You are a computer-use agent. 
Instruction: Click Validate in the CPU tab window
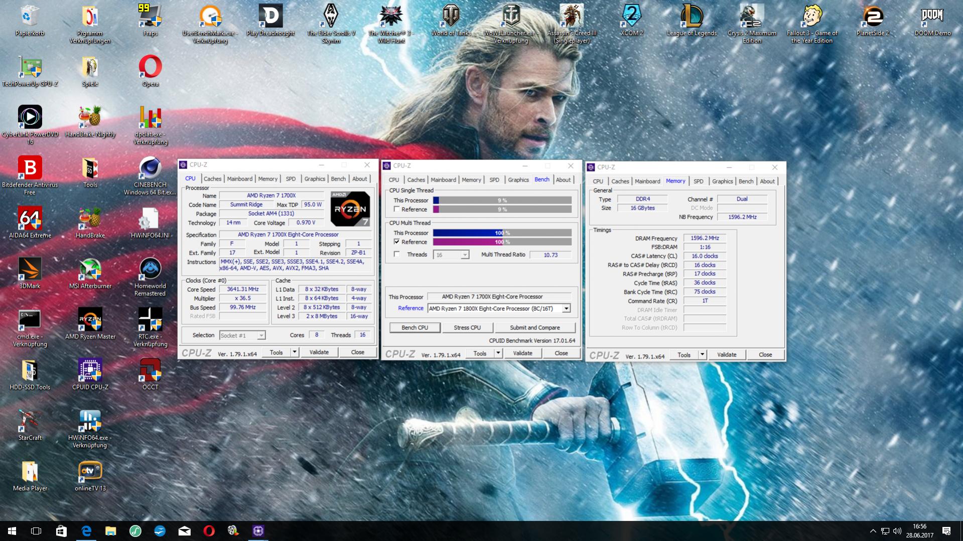tap(319, 352)
